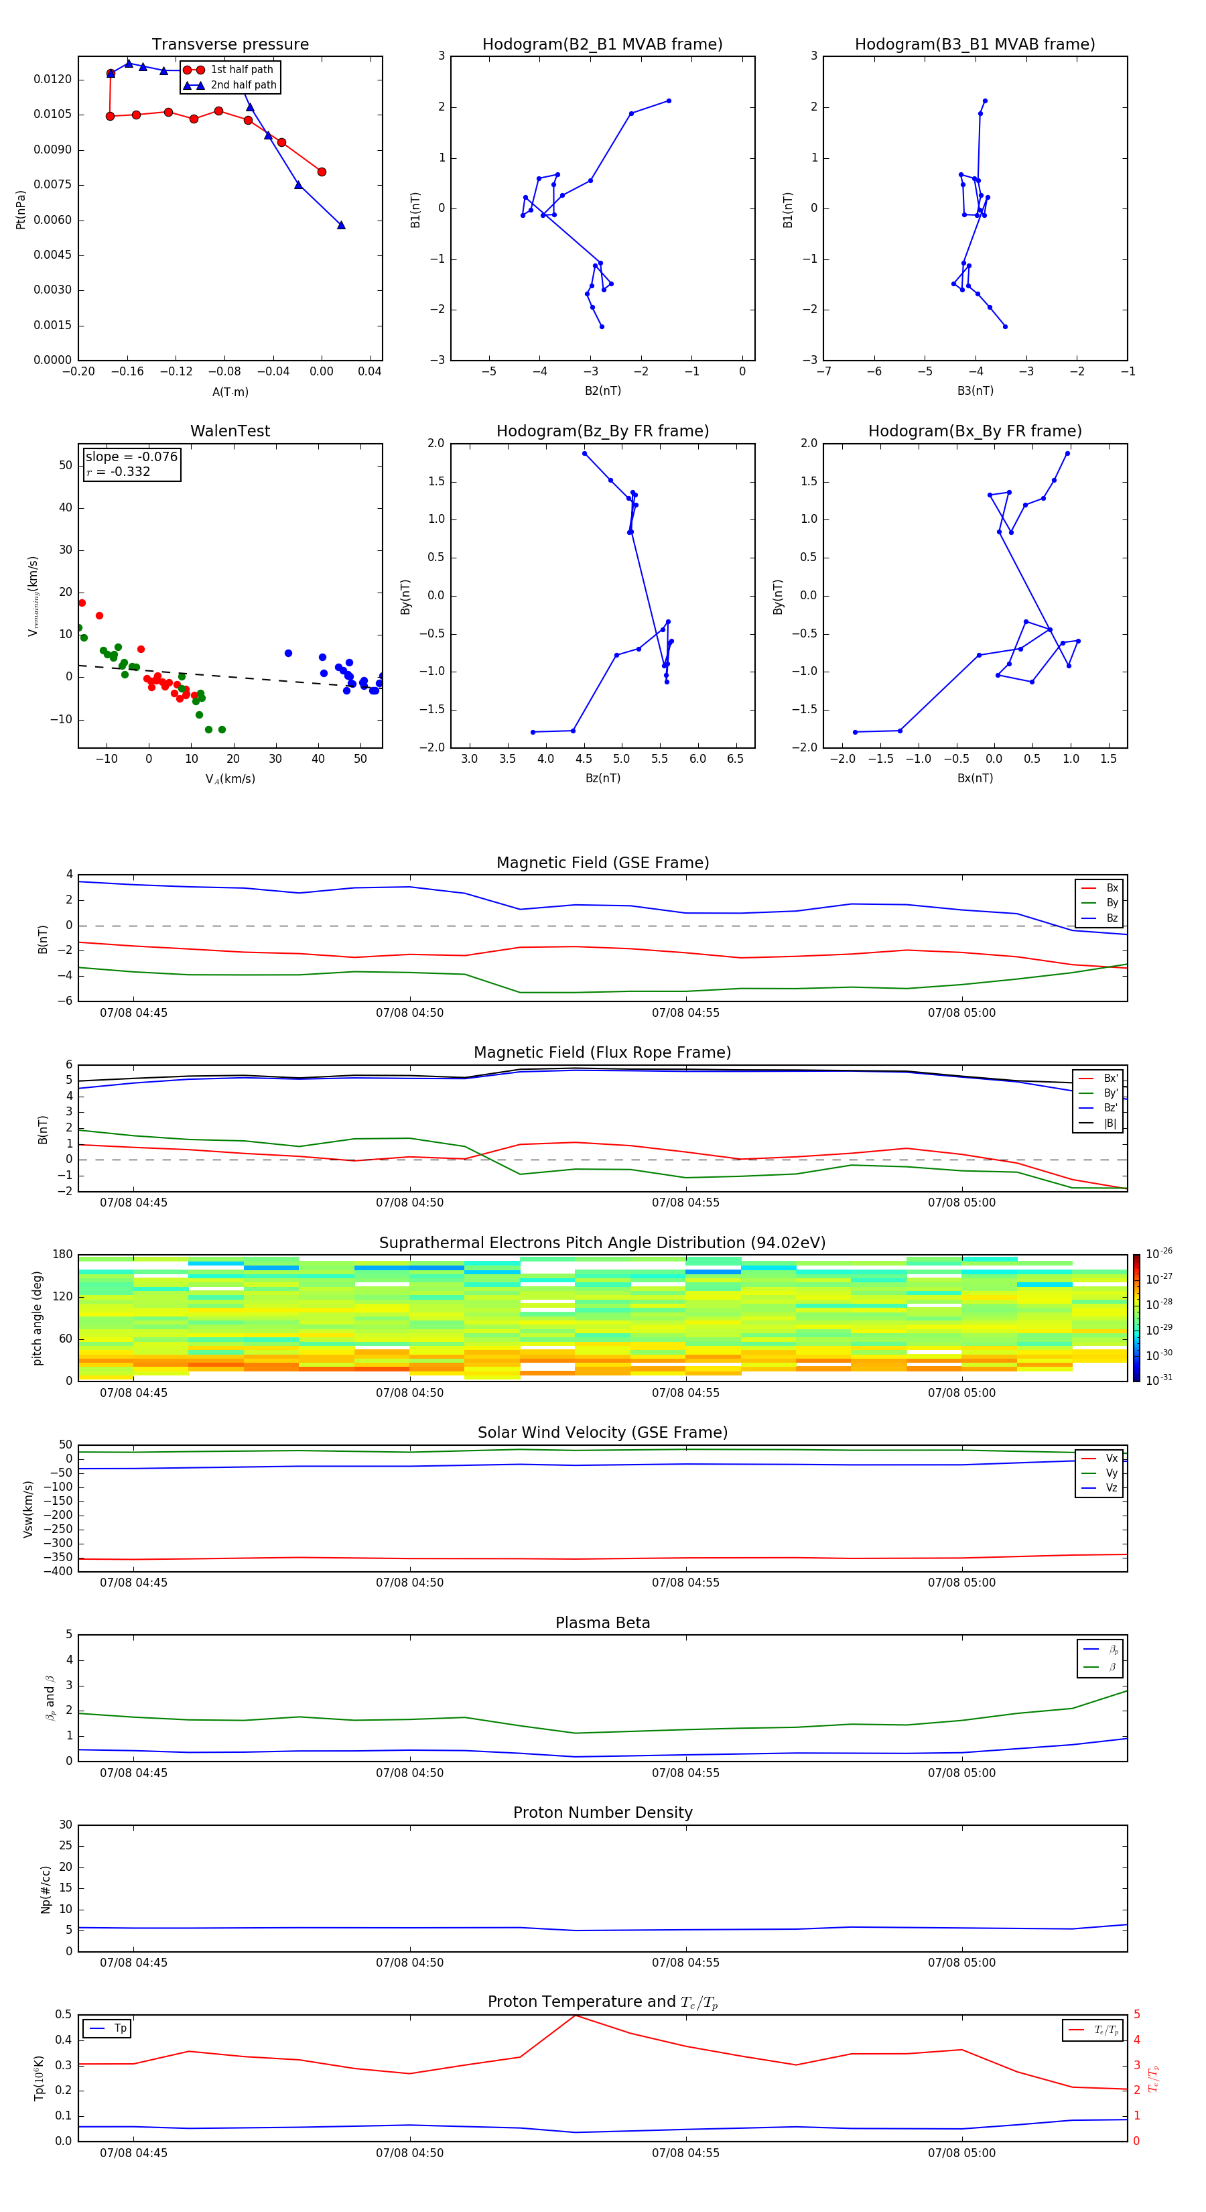Select the βp legend entry in Plasma Beta

point(1100,1650)
